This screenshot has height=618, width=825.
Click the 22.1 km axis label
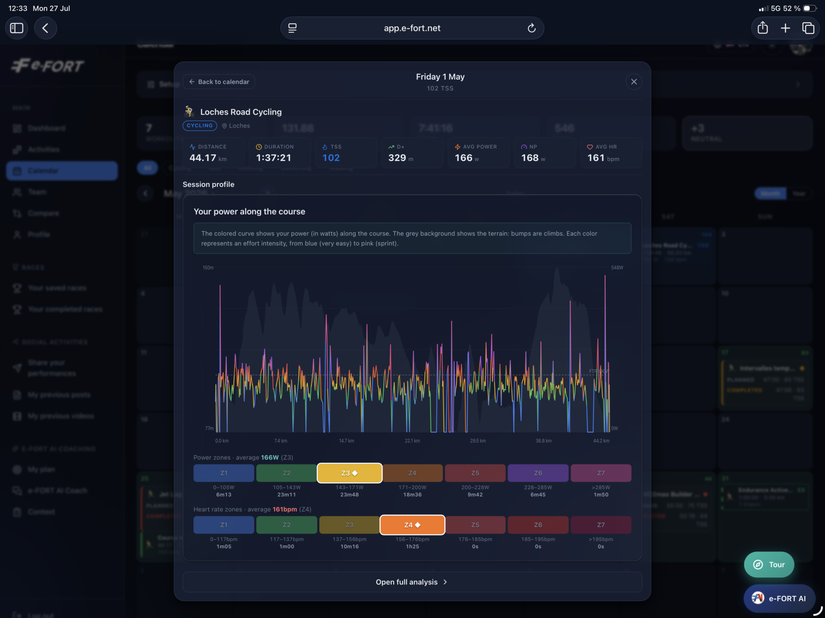(412, 441)
